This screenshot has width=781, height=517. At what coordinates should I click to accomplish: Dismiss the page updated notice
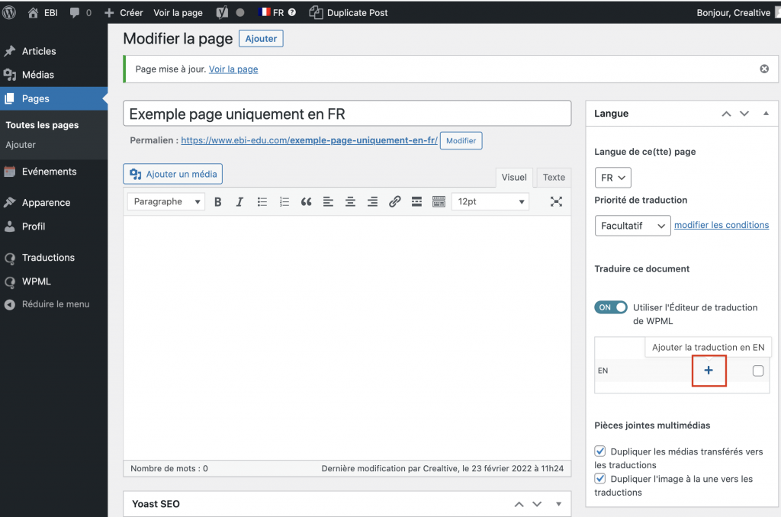tap(764, 69)
